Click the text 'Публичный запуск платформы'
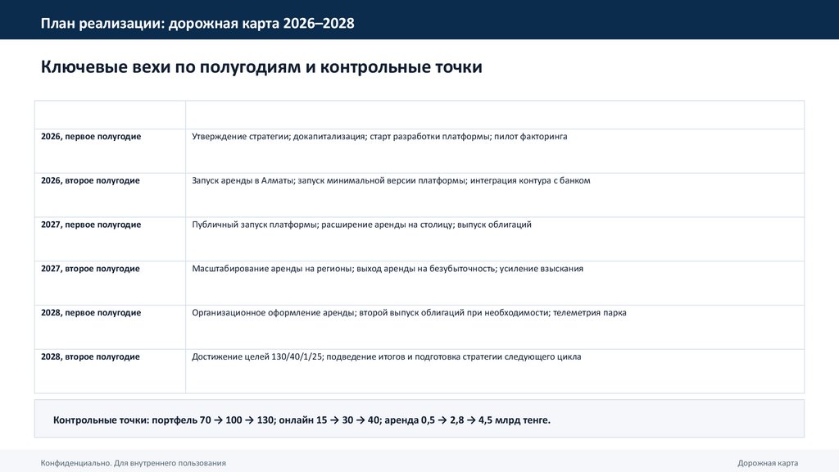Image resolution: width=839 pixels, height=472 pixels. click(255, 225)
